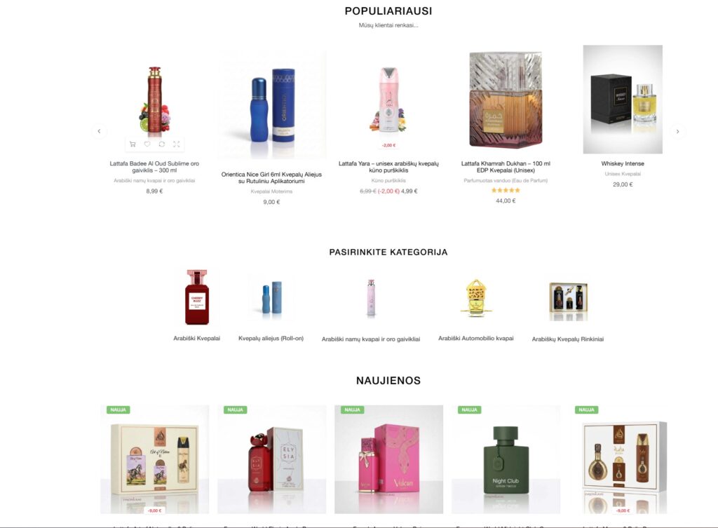718x528 pixels.
Task: Open Lattafa Khamrah Dukhan product link
Action: pyautogui.click(x=506, y=167)
